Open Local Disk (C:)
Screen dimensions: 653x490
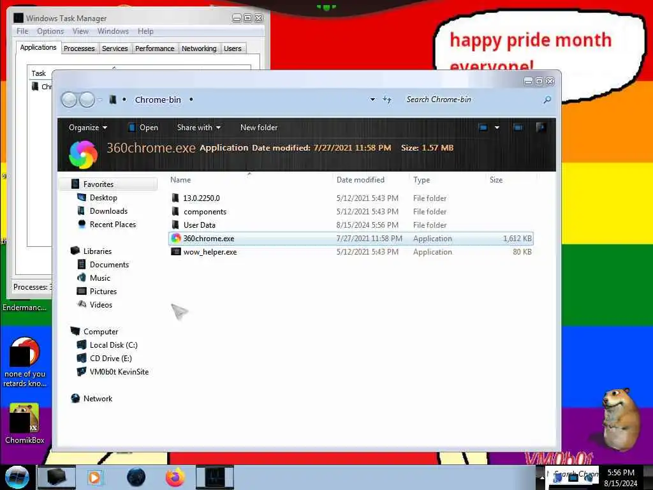[114, 345]
